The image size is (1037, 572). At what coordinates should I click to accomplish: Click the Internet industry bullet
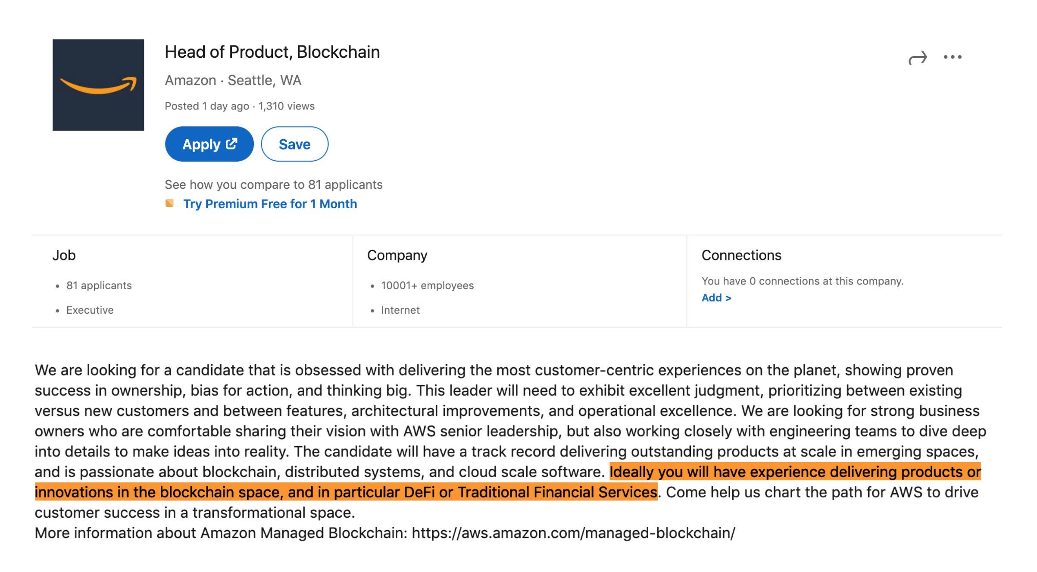click(400, 310)
